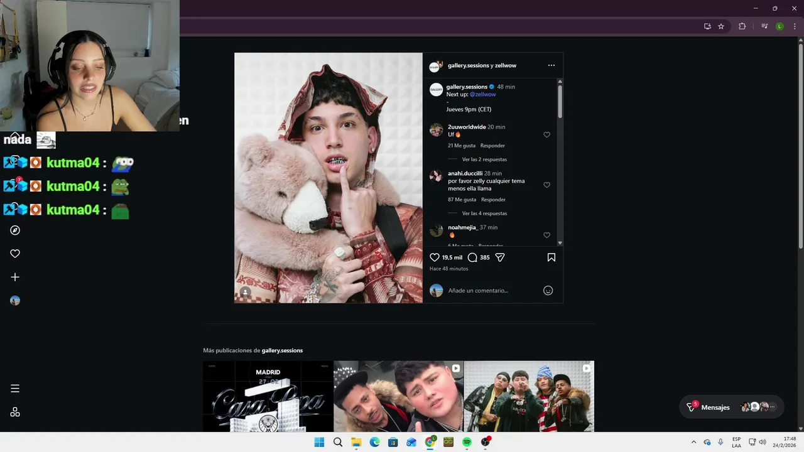The height and width of the screenshot is (452, 804).
Task: Expand 'Ver las 2 respuestas' replies
Action: click(x=484, y=159)
